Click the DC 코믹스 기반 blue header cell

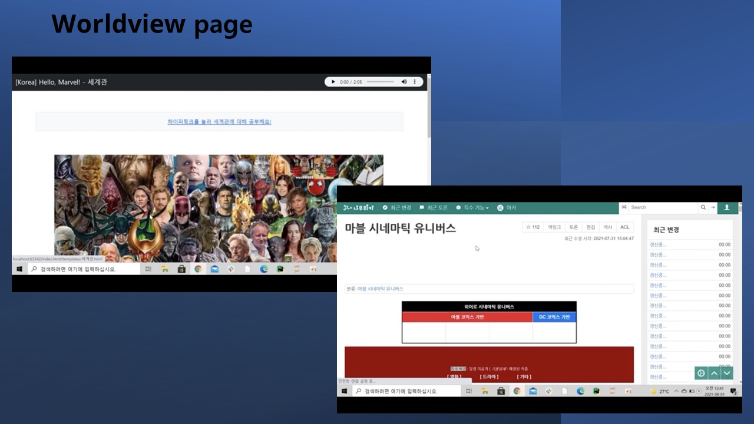tap(554, 317)
